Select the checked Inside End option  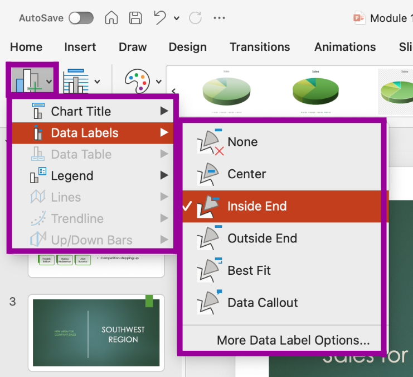point(281,206)
